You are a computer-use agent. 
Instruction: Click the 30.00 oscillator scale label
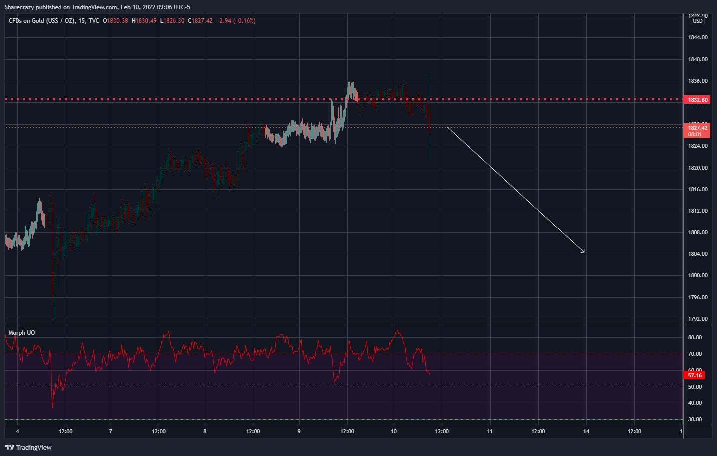pos(695,419)
